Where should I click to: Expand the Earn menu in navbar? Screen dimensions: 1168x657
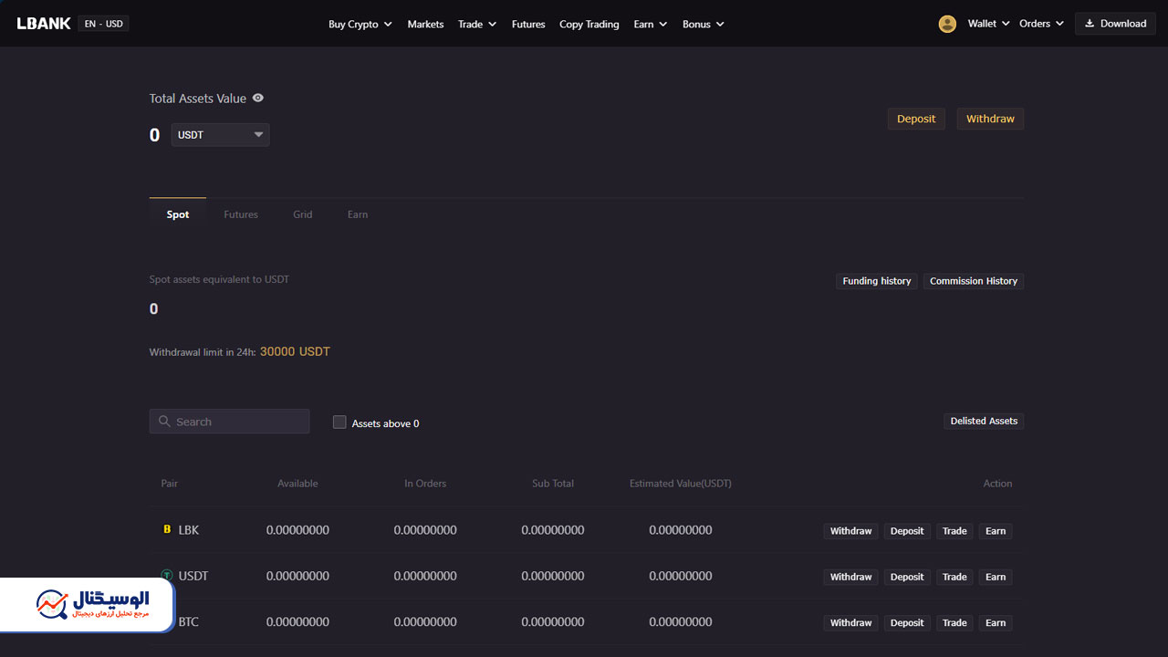[x=651, y=24]
